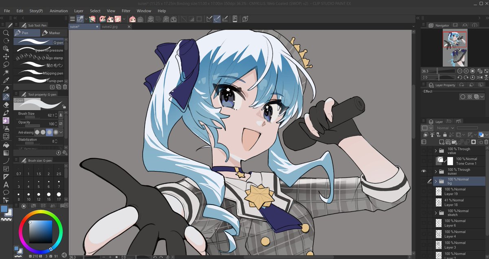
Task: Open Sub Tool Detail wrench icon
Action: [65, 152]
